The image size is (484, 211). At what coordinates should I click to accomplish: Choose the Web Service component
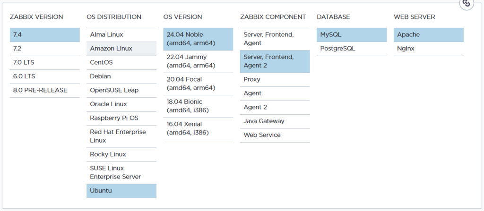[x=275, y=135]
